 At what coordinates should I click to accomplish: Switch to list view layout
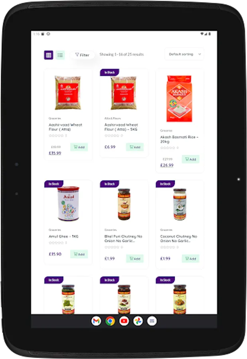(60, 55)
